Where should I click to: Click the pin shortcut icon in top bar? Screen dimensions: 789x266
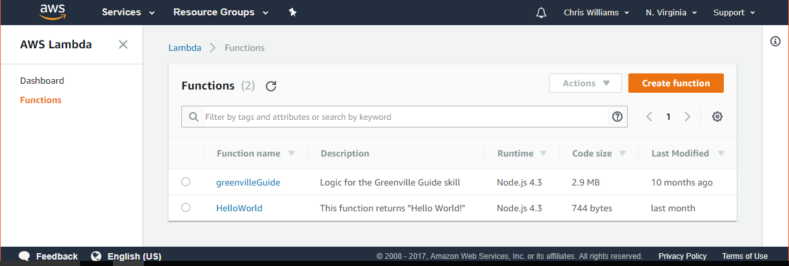pyautogui.click(x=292, y=12)
